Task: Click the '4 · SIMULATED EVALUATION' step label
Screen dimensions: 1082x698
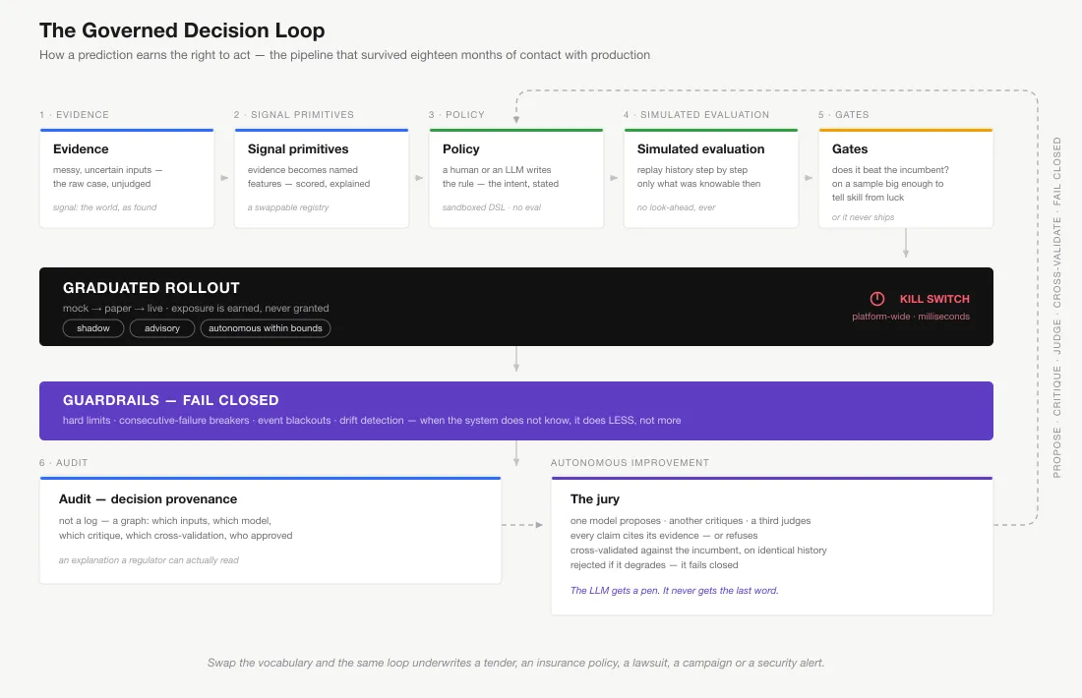Action: tap(696, 114)
